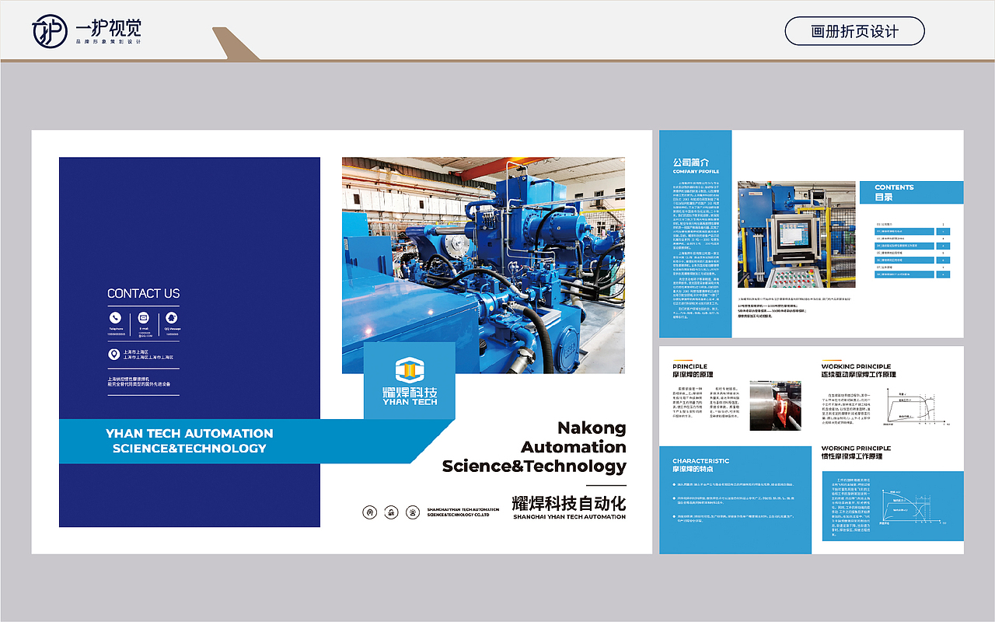
Task: Click the telephone icon under Contact Us
Action: click(115, 317)
